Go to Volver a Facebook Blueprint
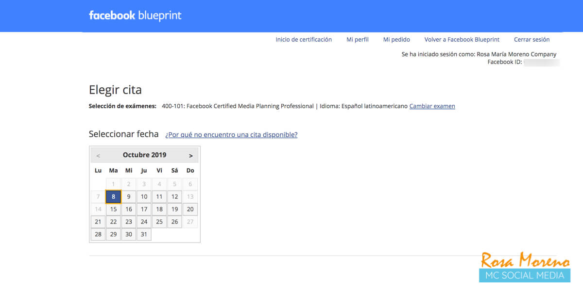Screen dimensions: 583x291 tap(462, 39)
